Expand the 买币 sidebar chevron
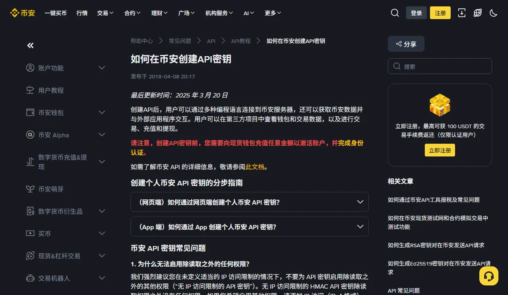 point(102,233)
